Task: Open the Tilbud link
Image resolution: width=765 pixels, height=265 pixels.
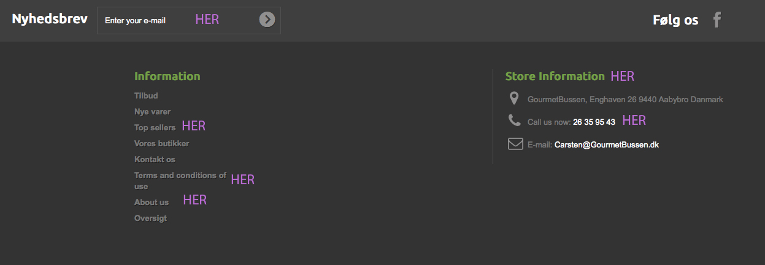Action: (146, 96)
